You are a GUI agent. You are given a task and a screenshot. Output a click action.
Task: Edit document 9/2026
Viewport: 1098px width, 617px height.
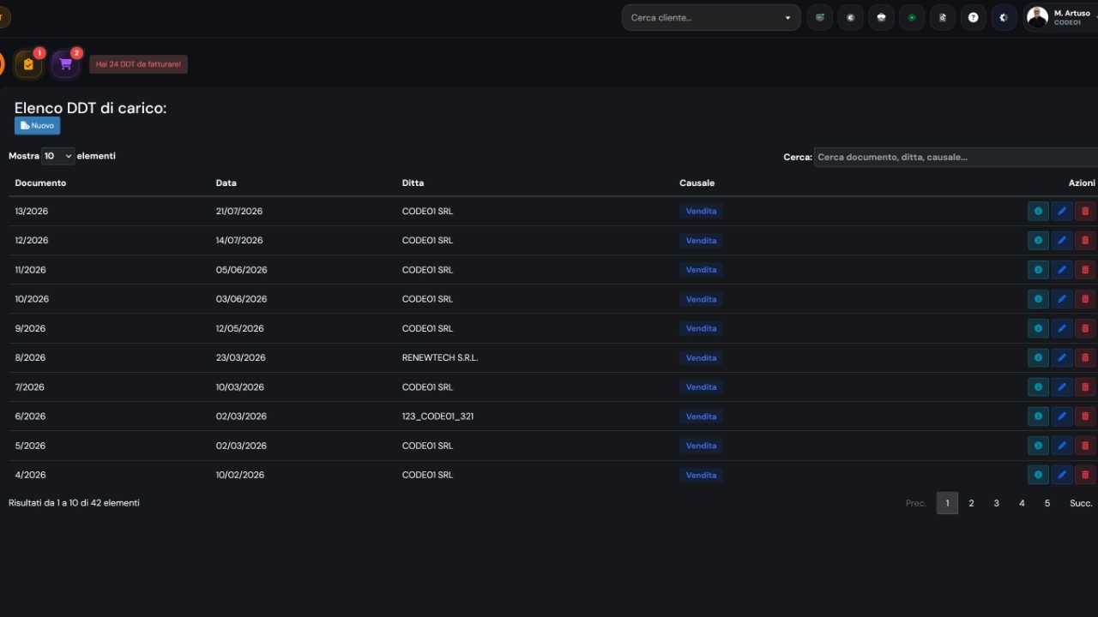(1062, 328)
